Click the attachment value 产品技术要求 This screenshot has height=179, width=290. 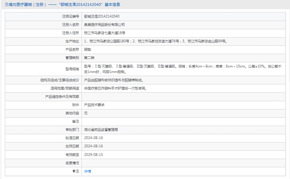pos(94,105)
